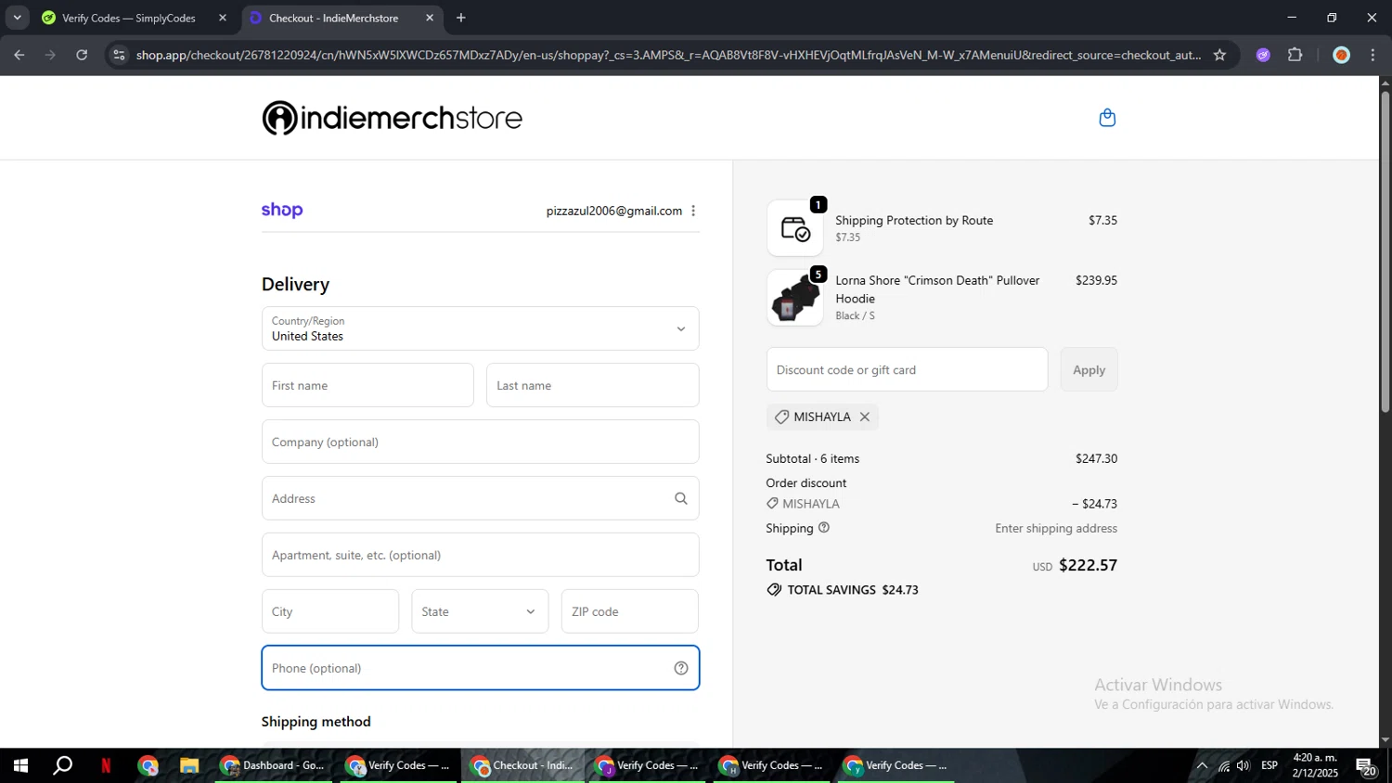Click the Last name field
The image size is (1392, 783).
(592, 385)
